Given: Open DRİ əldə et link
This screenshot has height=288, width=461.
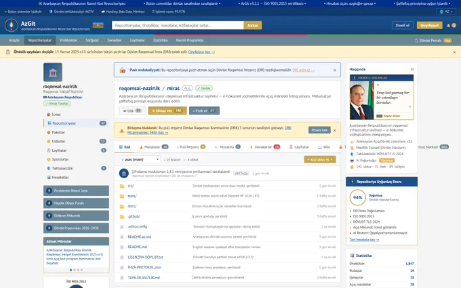Looking at the screenshot, I should click(304, 70).
